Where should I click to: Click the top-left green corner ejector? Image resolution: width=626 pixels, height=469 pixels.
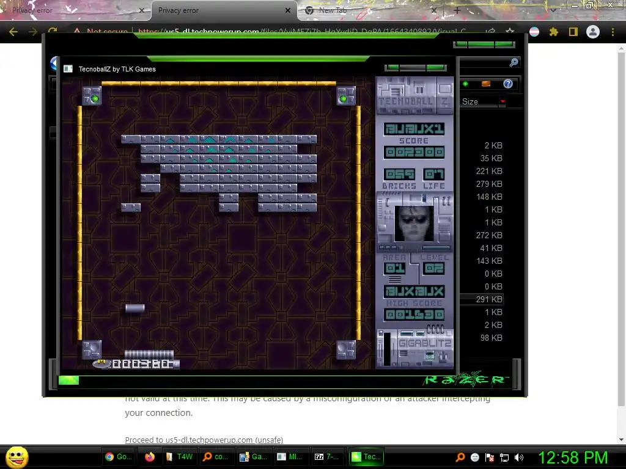tap(92, 96)
